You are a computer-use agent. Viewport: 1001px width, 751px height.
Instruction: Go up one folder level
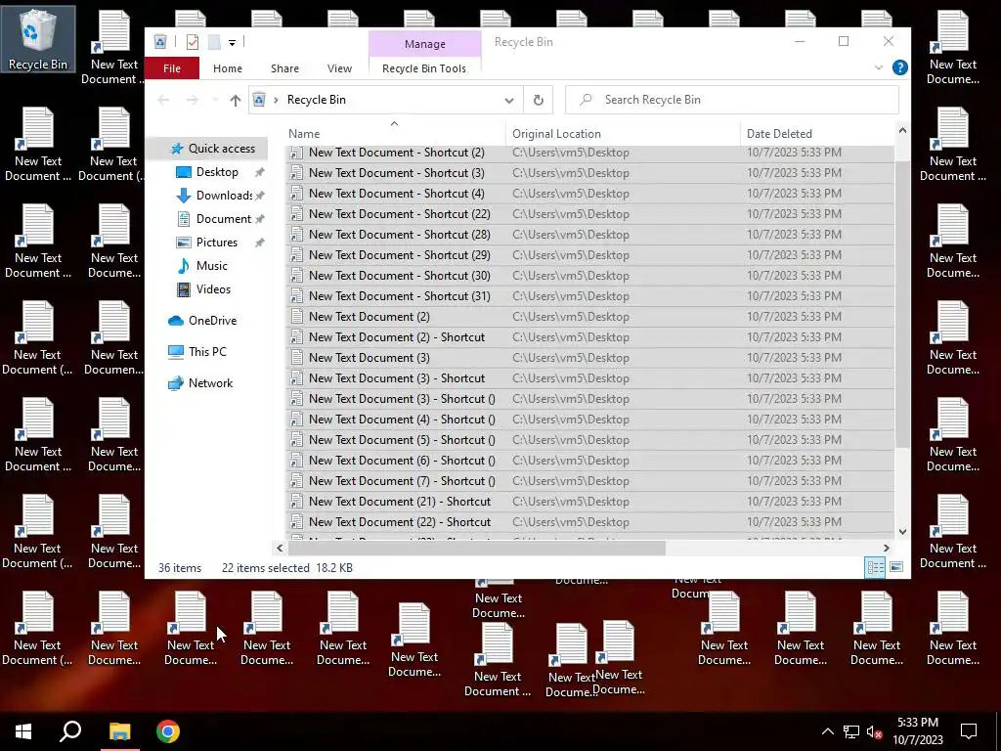[x=235, y=101]
